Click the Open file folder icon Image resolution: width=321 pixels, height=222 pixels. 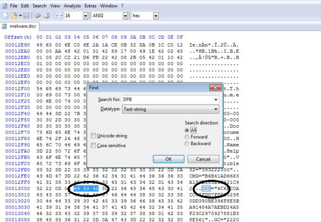click(x=14, y=16)
